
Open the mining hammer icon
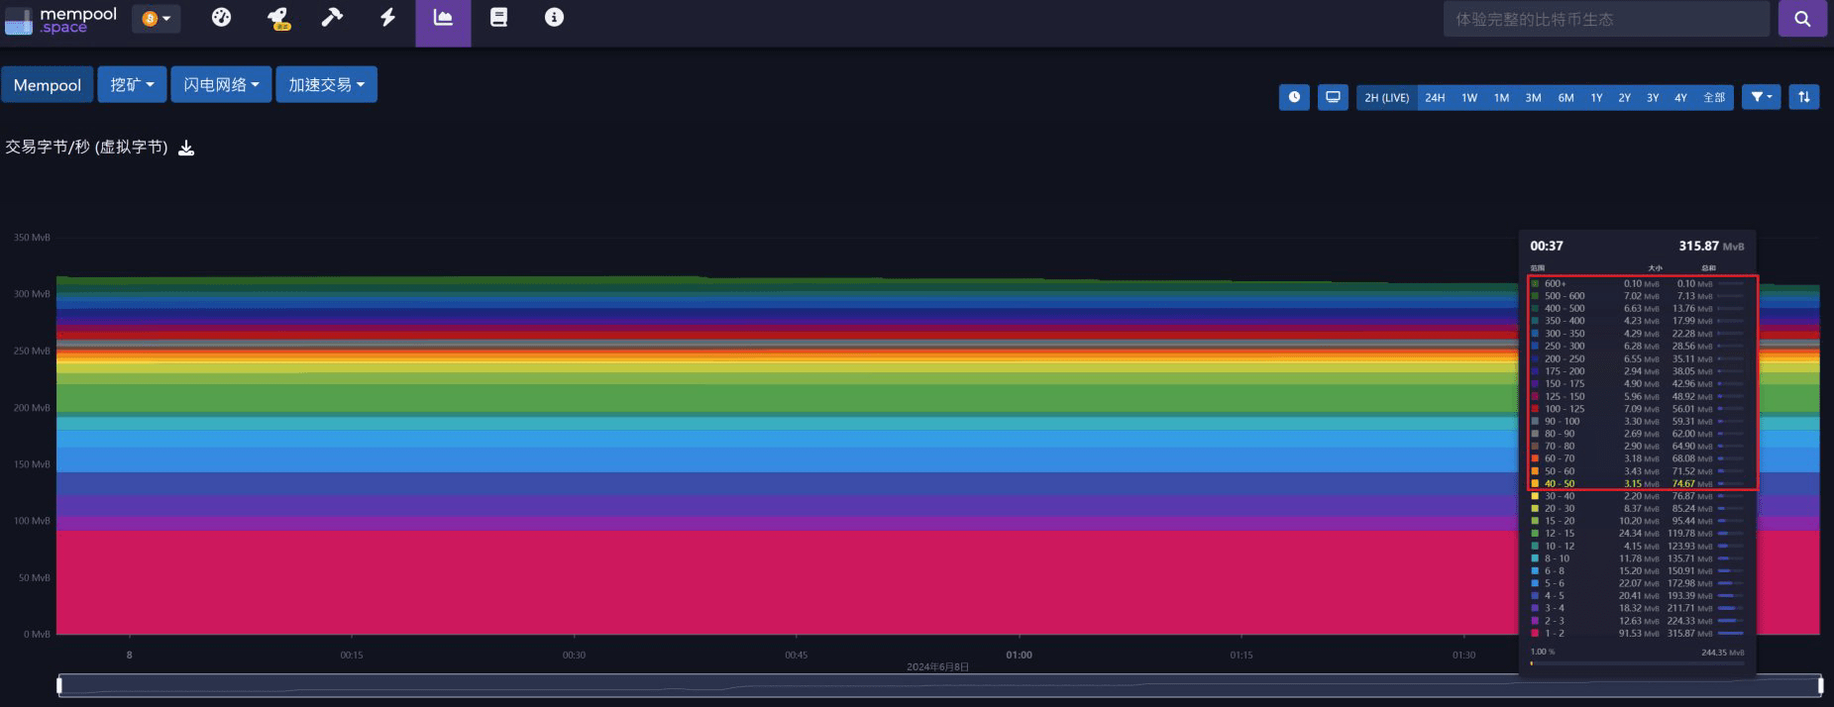point(333,17)
